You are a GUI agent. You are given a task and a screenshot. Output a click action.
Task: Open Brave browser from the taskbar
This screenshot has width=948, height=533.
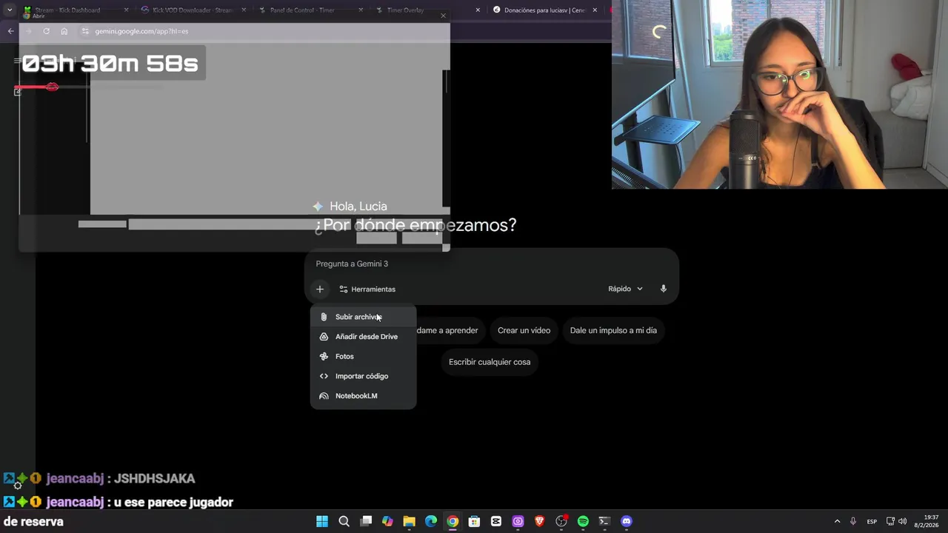539,521
